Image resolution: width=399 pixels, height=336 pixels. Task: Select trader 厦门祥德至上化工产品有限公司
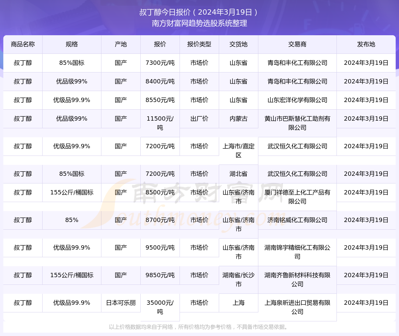297,197
